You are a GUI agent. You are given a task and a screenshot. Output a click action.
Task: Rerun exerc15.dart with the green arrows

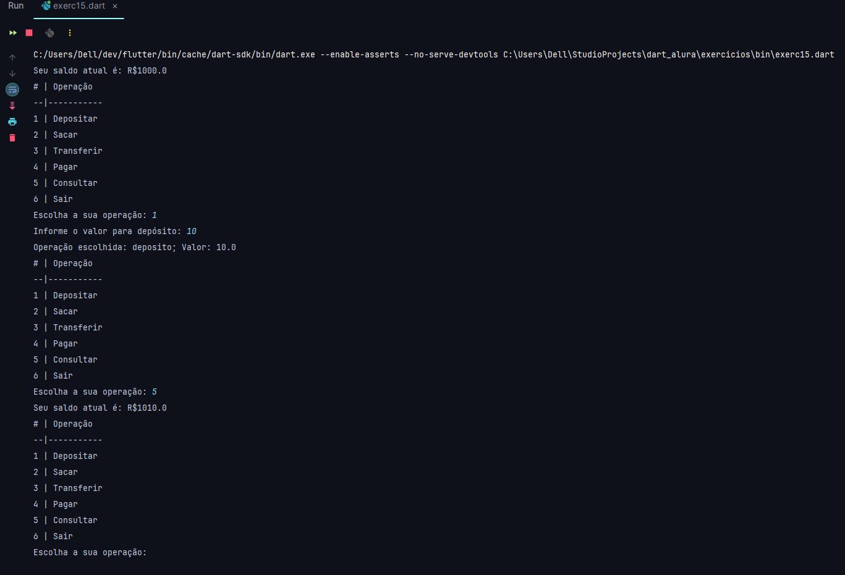[x=13, y=33]
